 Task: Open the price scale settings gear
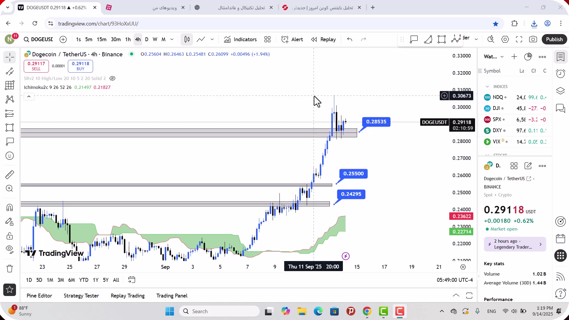pos(463,267)
